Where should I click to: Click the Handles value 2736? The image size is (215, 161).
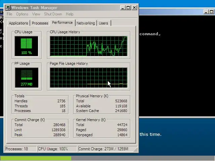[61, 101]
